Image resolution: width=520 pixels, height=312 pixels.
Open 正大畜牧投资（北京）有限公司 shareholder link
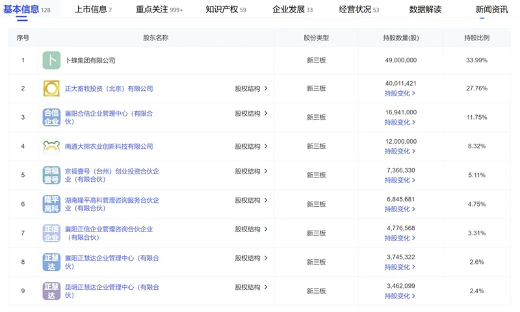(109, 89)
